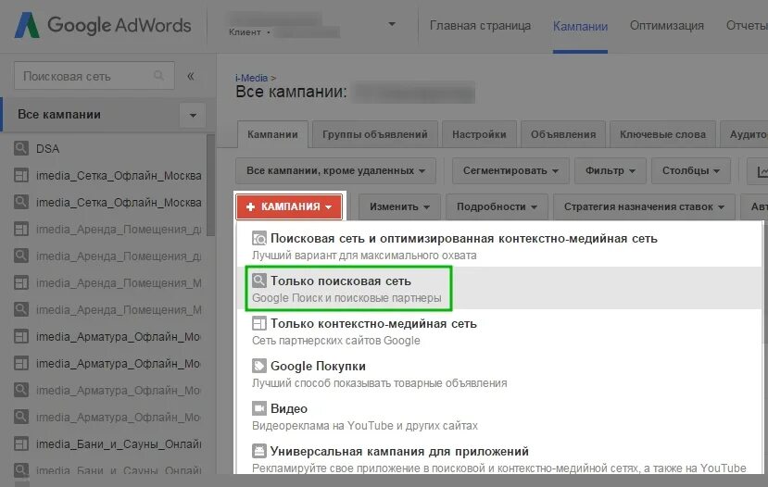Click text Лучший способ показывать товарные объявления
This screenshot has height=487, width=768.
(x=380, y=383)
